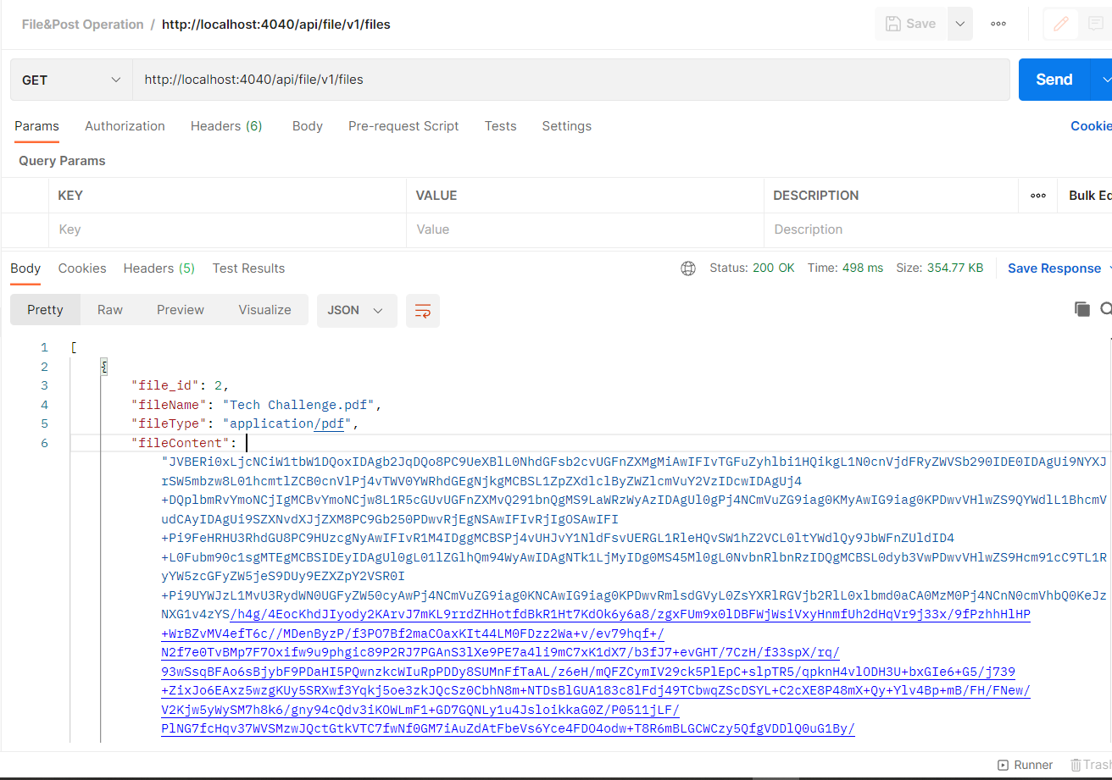This screenshot has width=1112, height=780.
Task: Copy the response body using copy icon
Action: pyautogui.click(x=1082, y=308)
